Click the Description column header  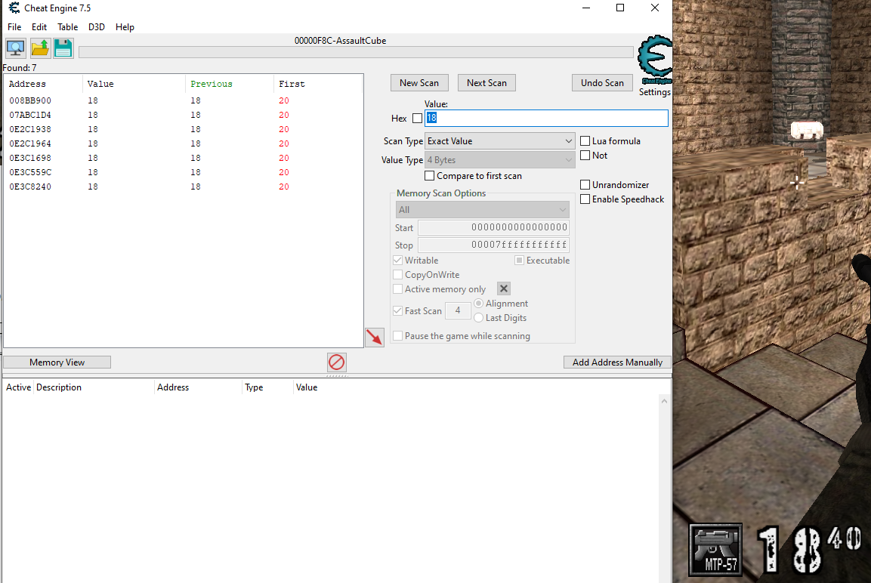click(94, 387)
